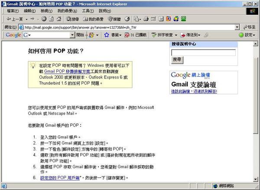The image size is (260, 190).
Task: Open the 造訪此論壇，迅速找到解答! link
Action: [x=194, y=92]
